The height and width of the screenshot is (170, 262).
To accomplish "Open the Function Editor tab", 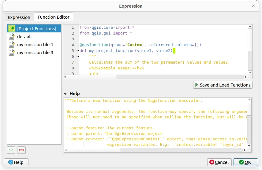I will click(54, 17).
